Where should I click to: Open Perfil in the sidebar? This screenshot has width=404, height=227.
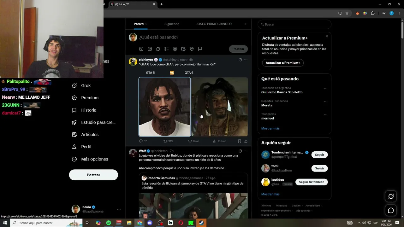pos(82,147)
